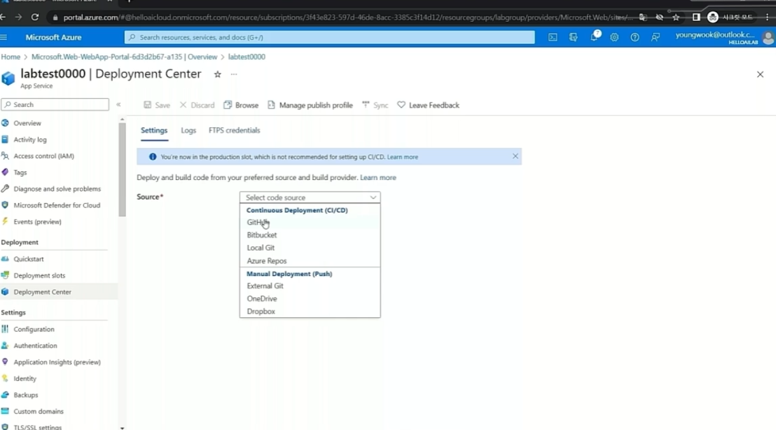The width and height of the screenshot is (776, 430).
Task: Choose Azure Repos as code source
Action: coord(310,261)
